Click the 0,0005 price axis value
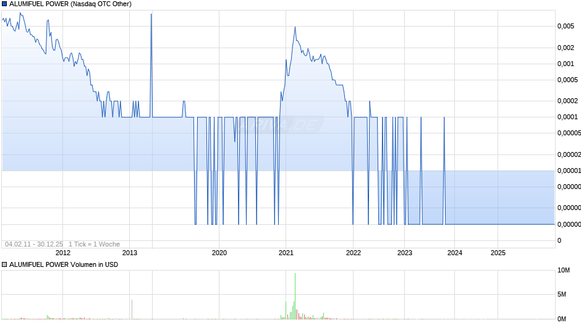This screenshot has width=581, height=325. [567, 80]
